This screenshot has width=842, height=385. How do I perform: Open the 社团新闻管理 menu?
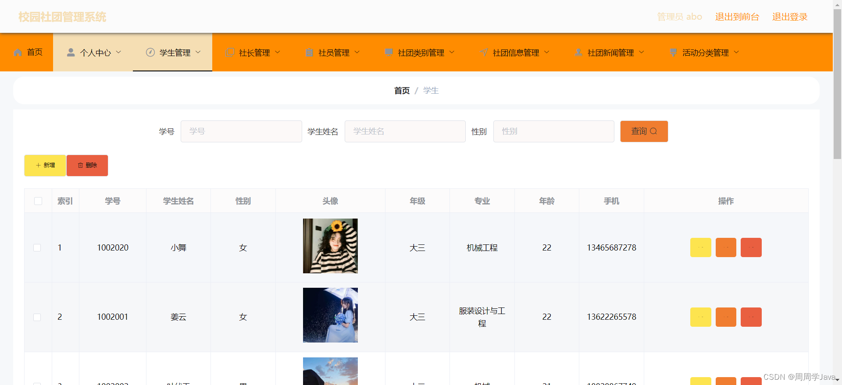[609, 53]
